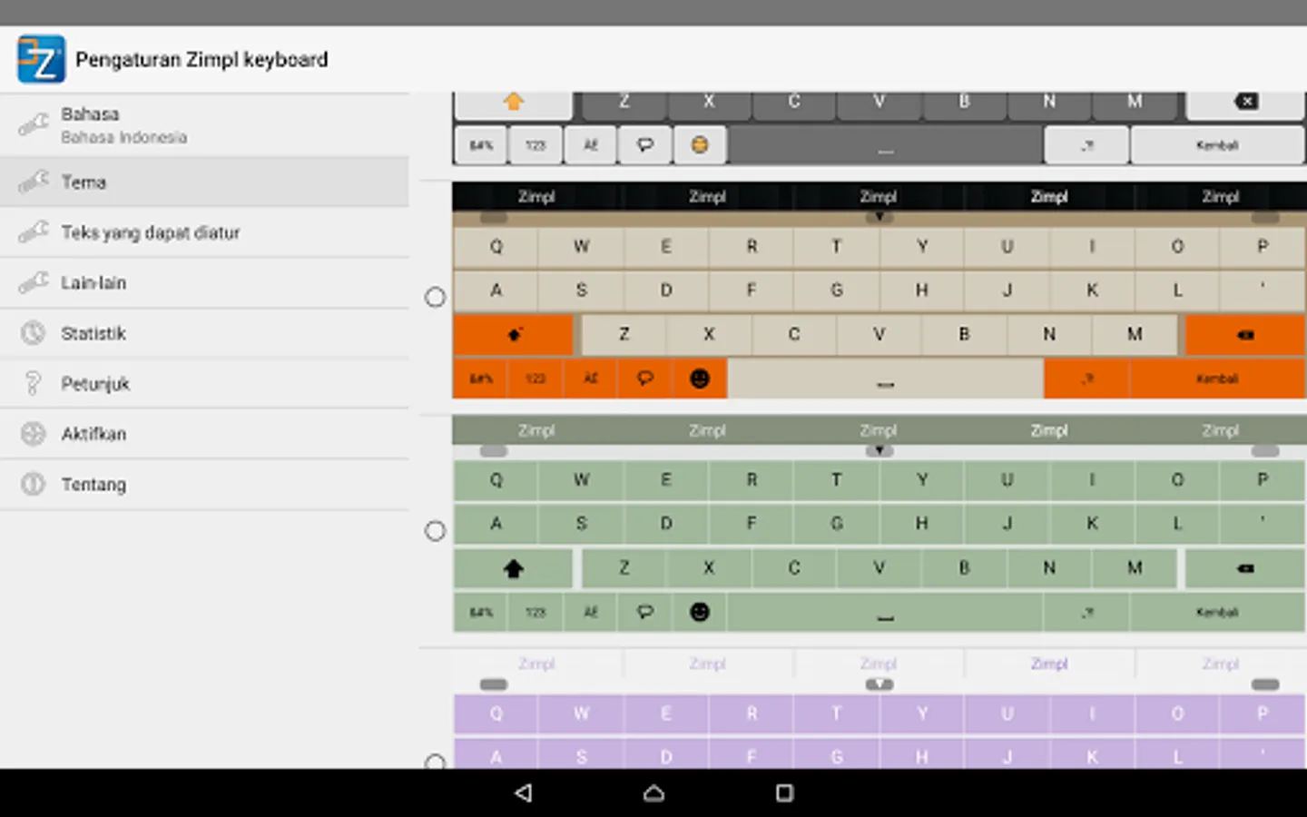
Task: Select the green theme radio button
Action: 436,531
